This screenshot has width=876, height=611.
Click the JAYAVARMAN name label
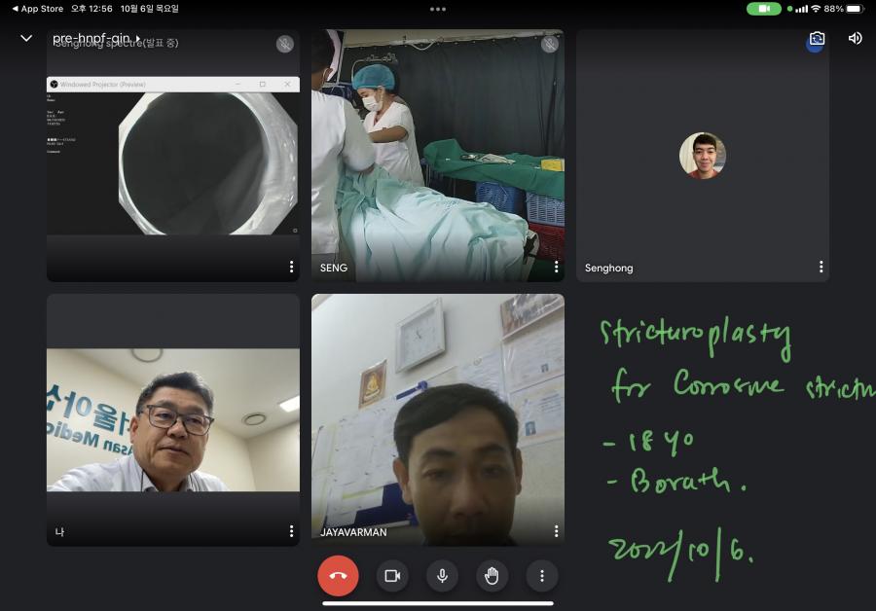(353, 532)
